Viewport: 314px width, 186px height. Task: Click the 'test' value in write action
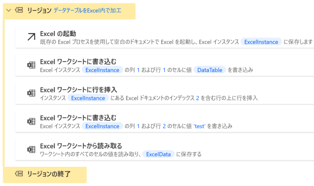(x=199, y=126)
